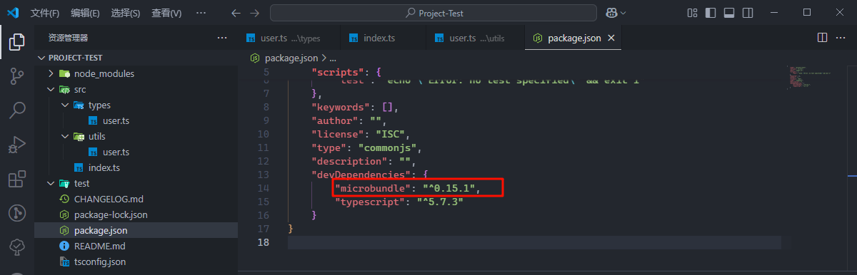Select the package.json editor tab

(x=573, y=38)
